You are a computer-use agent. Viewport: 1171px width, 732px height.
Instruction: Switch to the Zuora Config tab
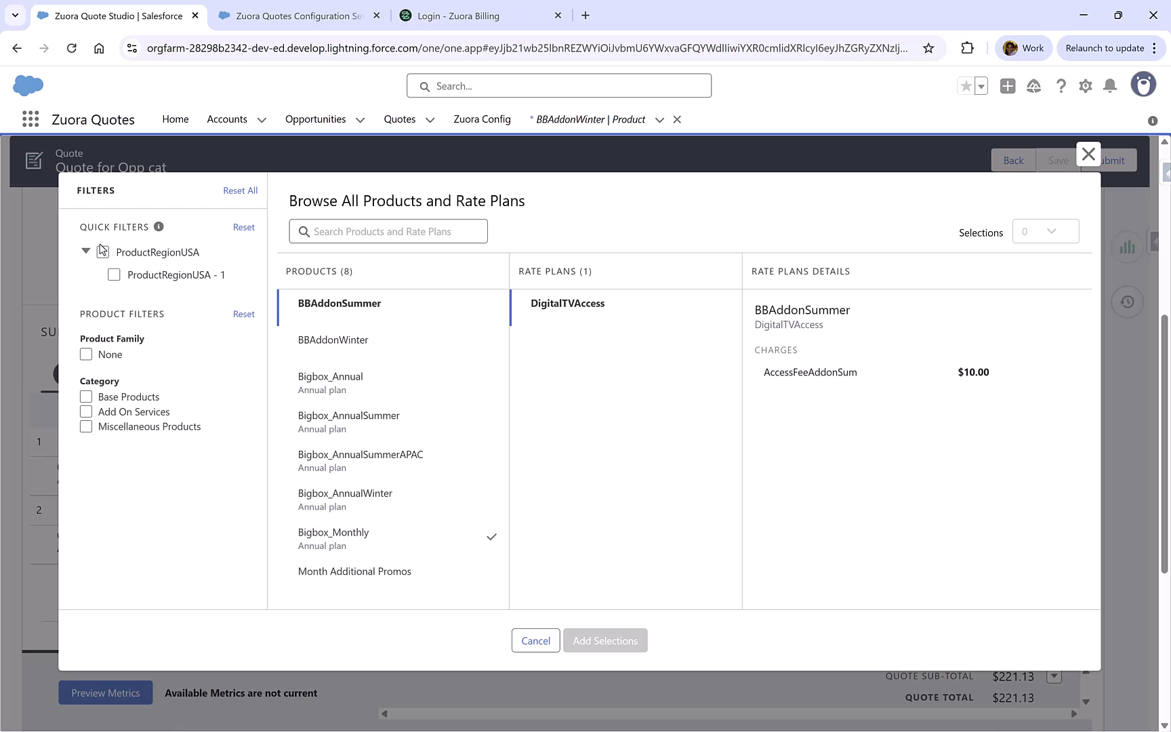click(x=482, y=119)
